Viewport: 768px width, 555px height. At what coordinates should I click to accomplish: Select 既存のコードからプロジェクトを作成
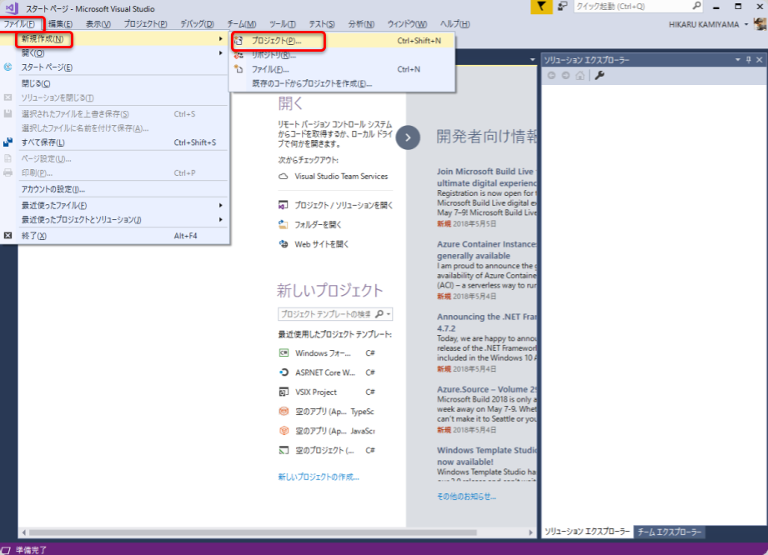pyautogui.click(x=343, y=83)
